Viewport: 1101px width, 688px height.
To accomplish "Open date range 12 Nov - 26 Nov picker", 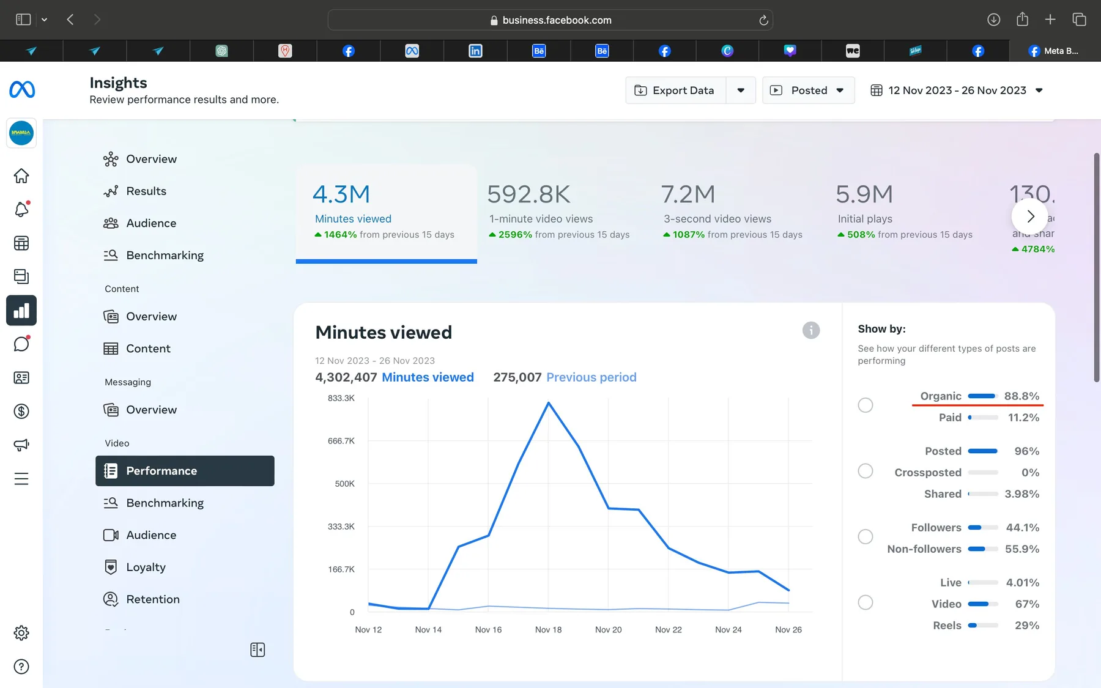I will pyautogui.click(x=957, y=91).
